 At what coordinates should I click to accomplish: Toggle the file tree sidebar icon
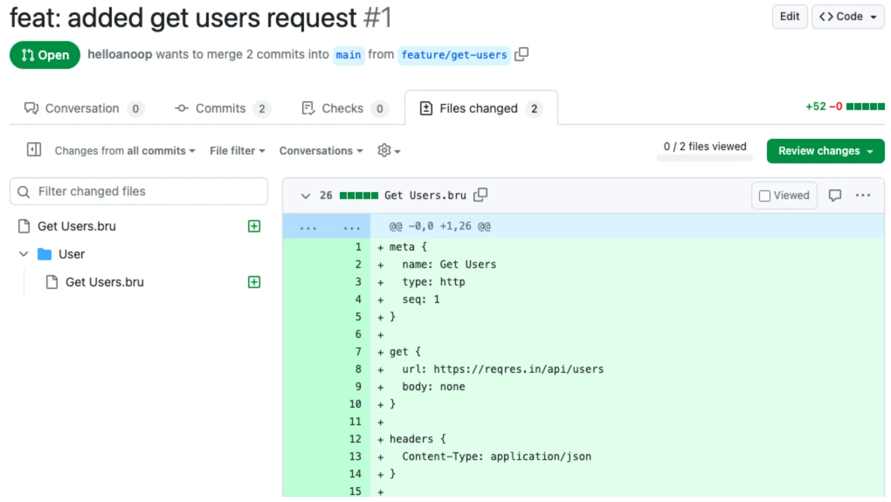[x=34, y=150]
